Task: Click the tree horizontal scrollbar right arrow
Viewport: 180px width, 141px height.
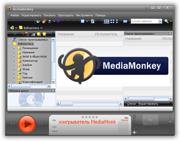Action: click(x=49, y=86)
